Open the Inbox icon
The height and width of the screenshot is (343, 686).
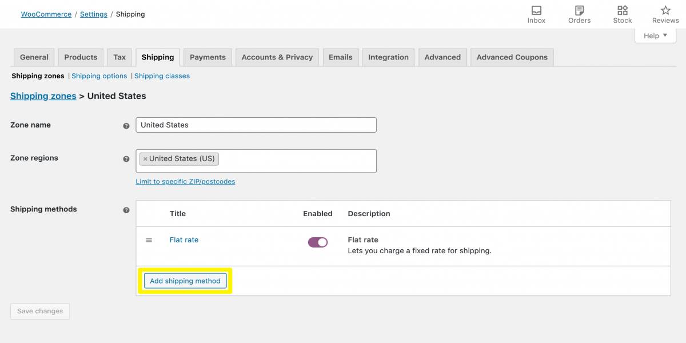[x=536, y=11]
